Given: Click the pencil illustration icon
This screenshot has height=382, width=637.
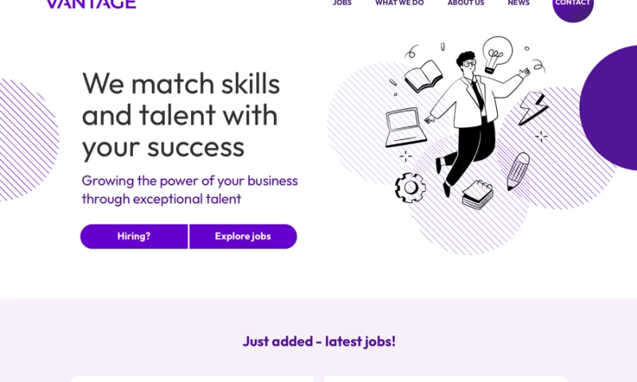Looking at the screenshot, I should coord(518,170).
